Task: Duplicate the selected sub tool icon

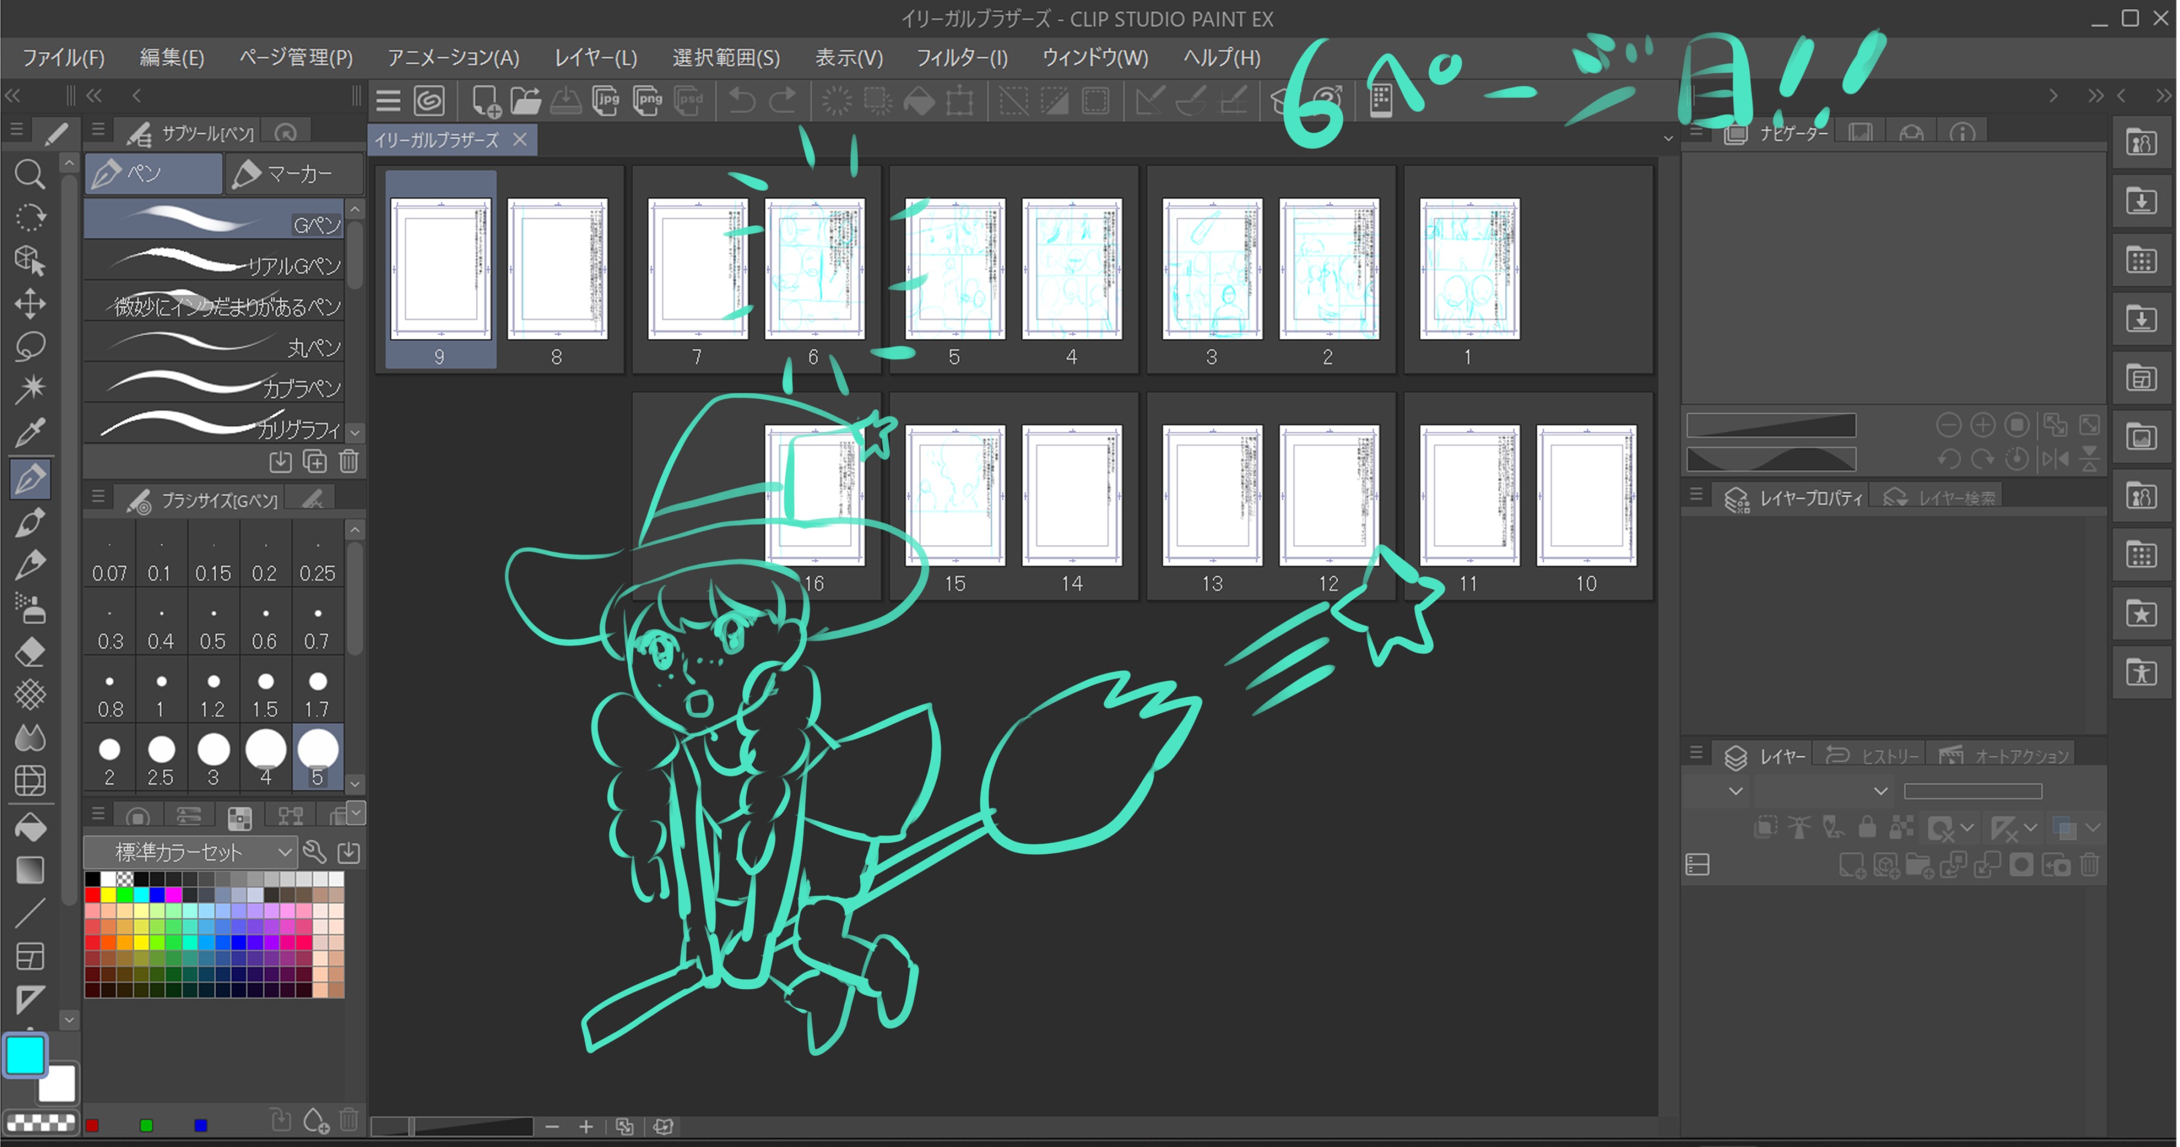Action: (315, 461)
